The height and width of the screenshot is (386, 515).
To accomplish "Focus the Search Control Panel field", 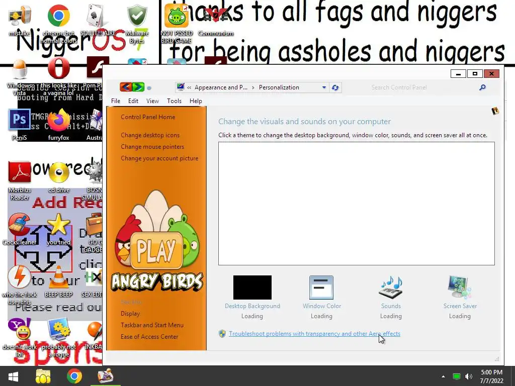I will click(423, 87).
